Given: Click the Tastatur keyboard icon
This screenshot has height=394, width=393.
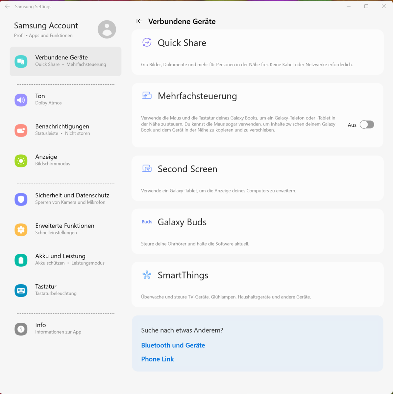Looking at the screenshot, I should 21,291.
